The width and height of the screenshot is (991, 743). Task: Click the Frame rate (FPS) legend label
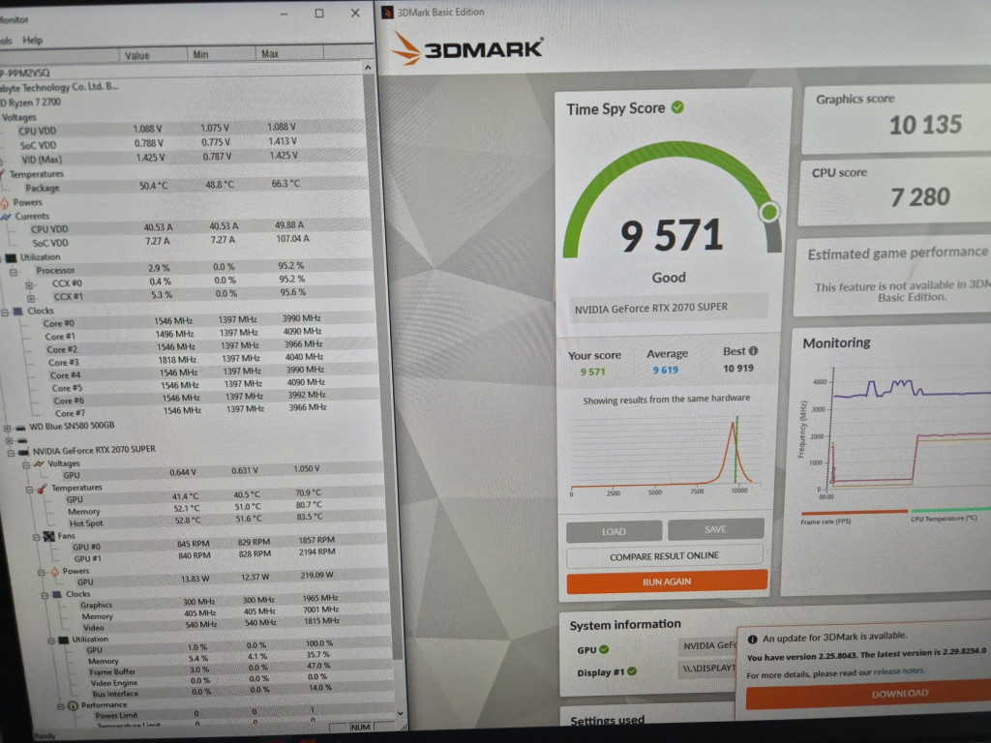(826, 521)
